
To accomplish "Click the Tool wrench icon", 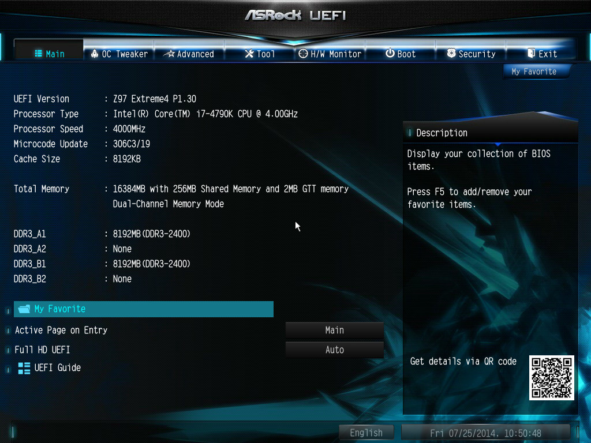I will click(249, 54).
